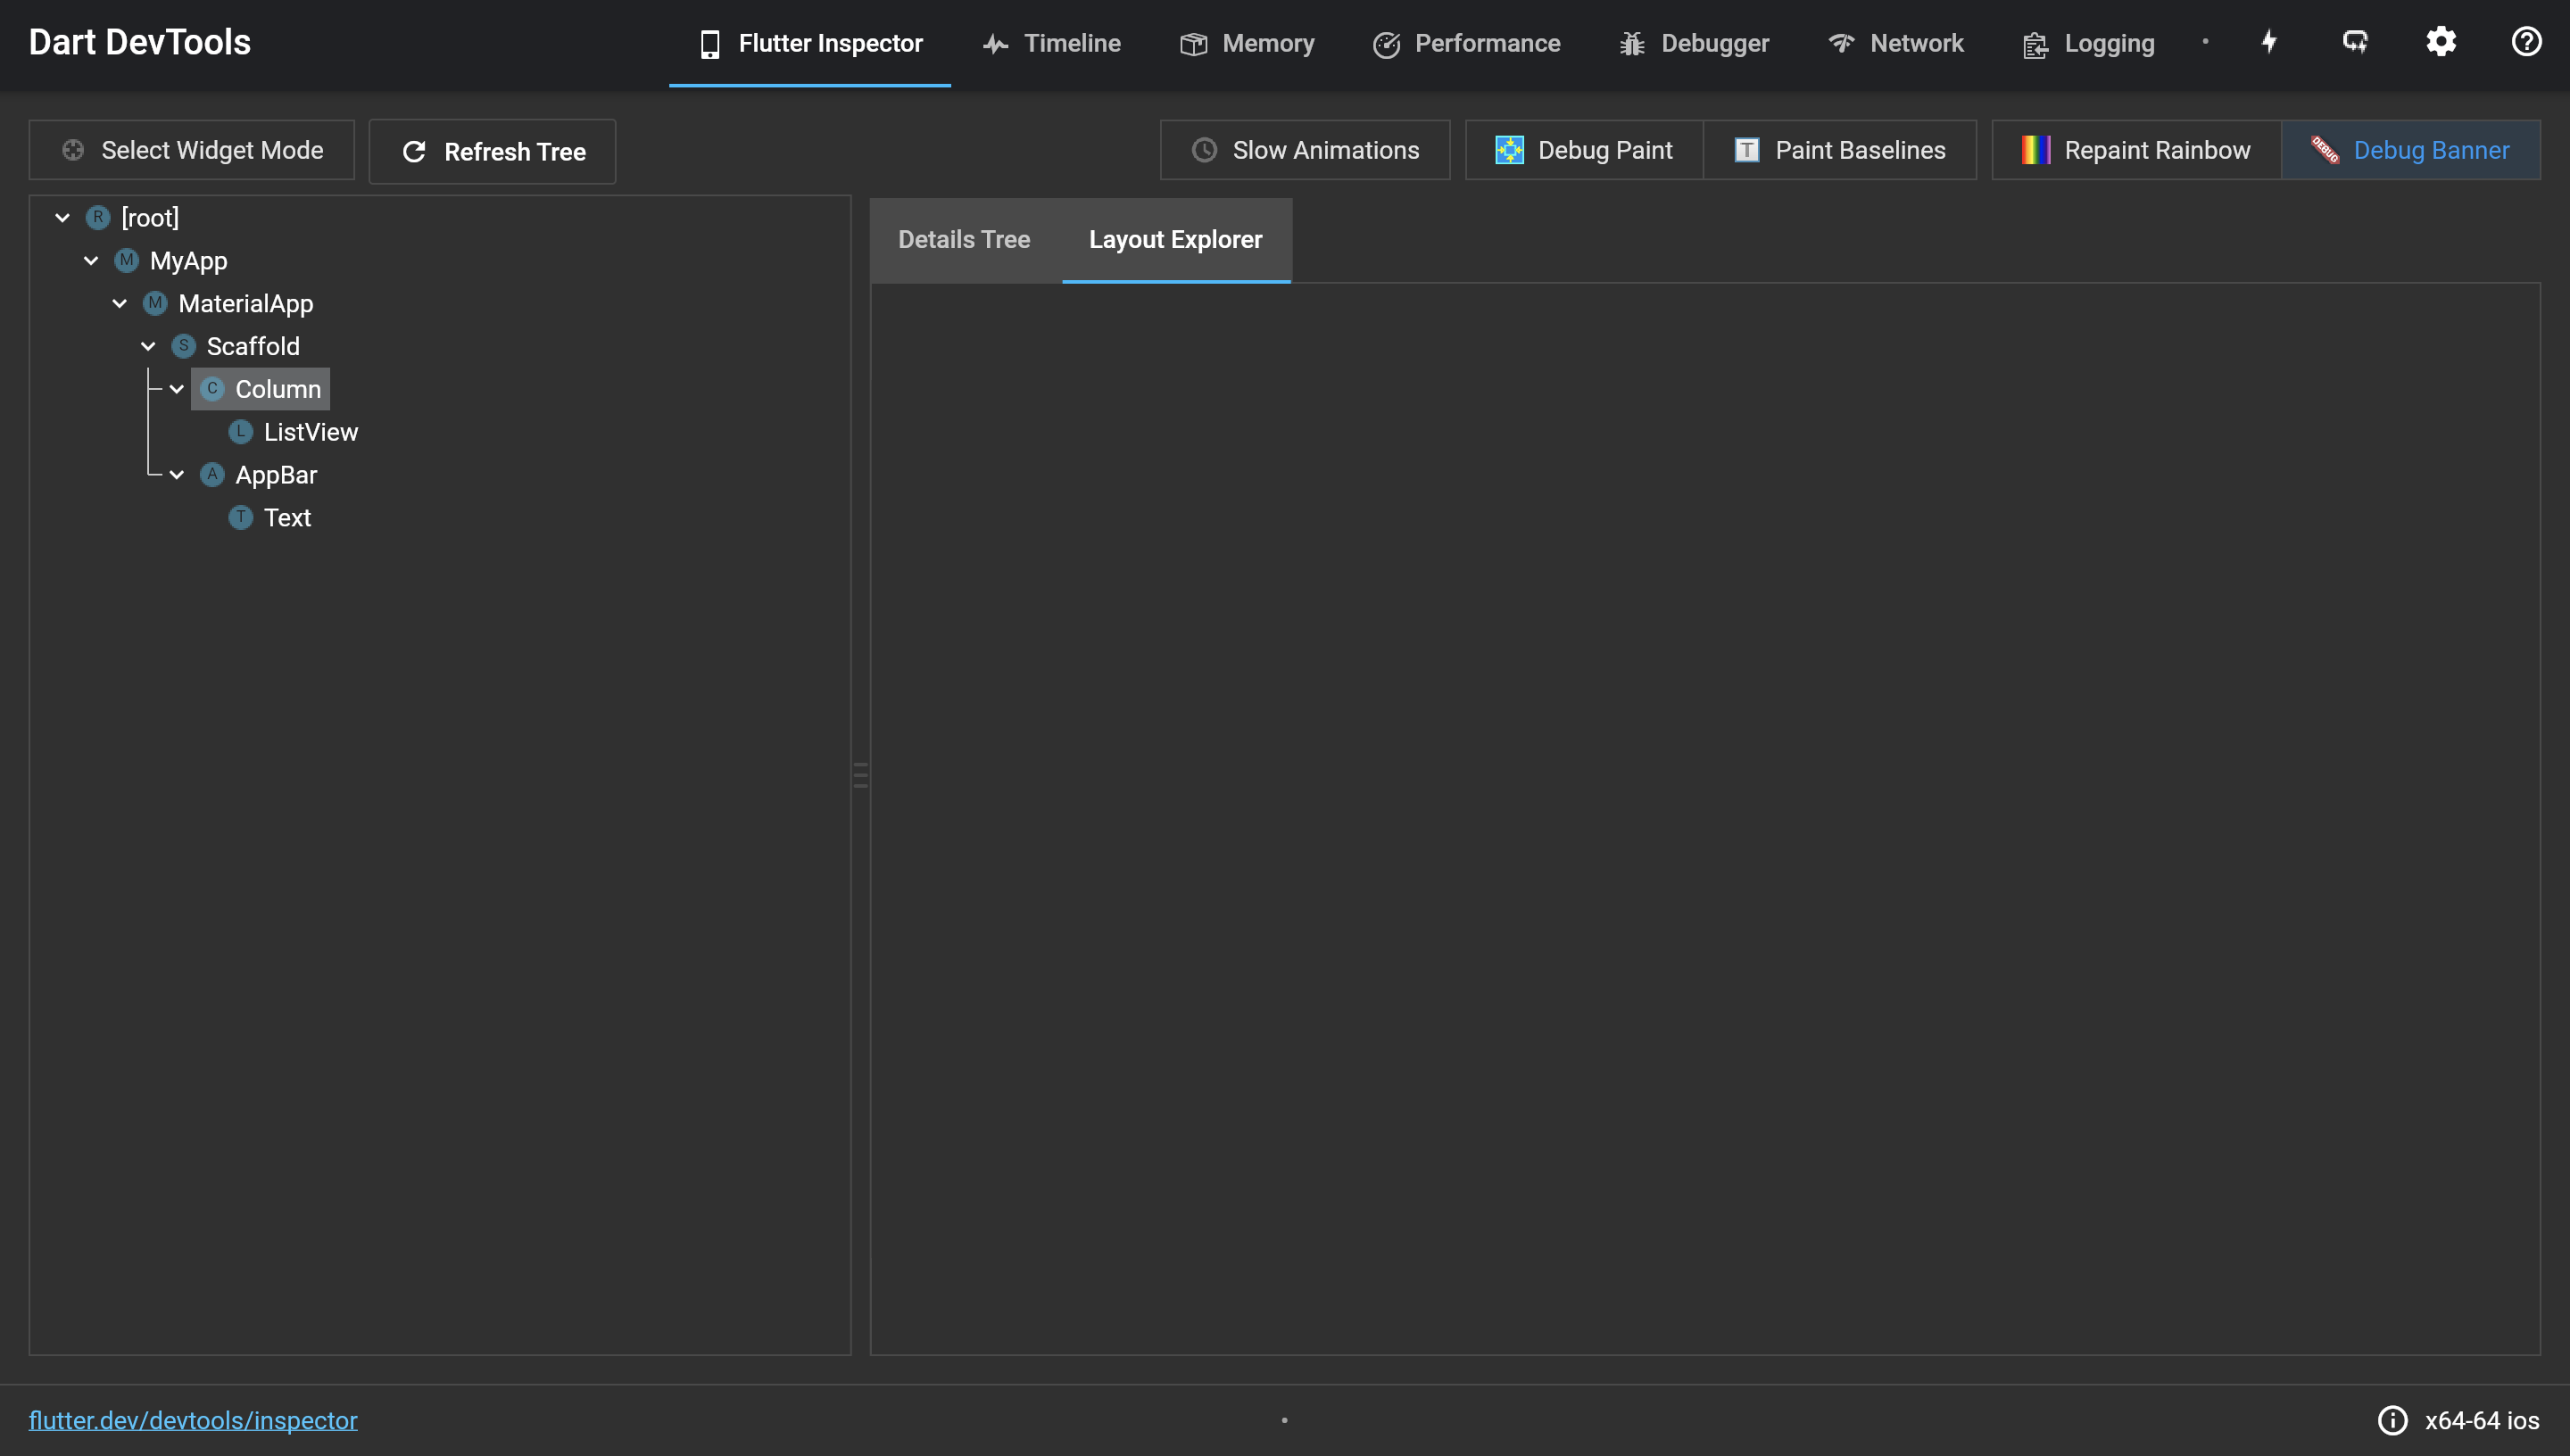Image resolution: width=2570 pixels, height=1456 pixels.
Task: Open the Performance page via its icon
Action: tap(1386, 42)
